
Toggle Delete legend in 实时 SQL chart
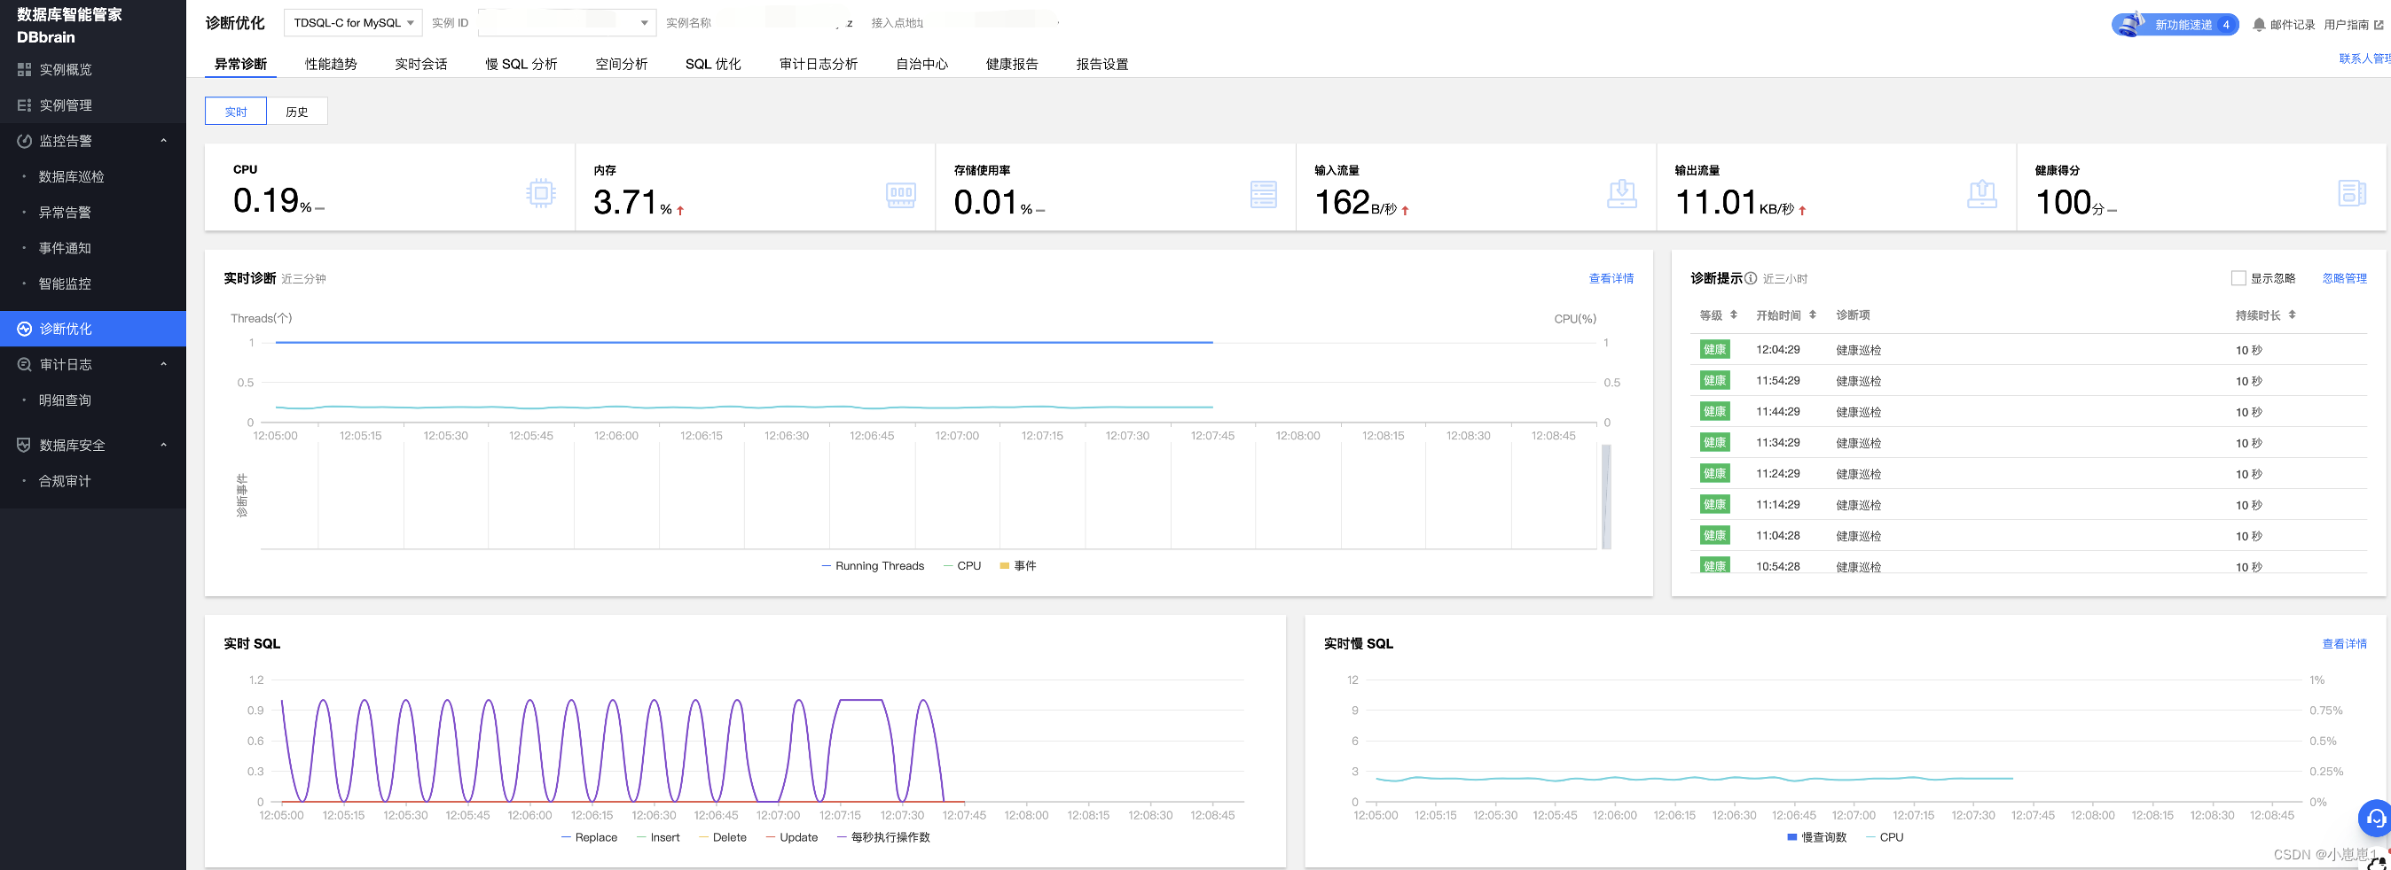[722, 837]
